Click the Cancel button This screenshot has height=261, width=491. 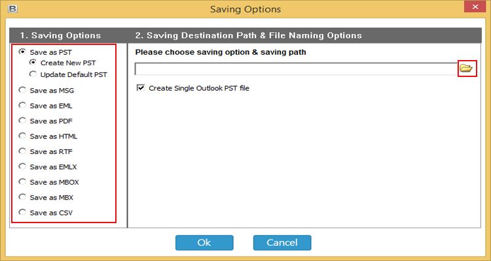(x=282, y=243)
